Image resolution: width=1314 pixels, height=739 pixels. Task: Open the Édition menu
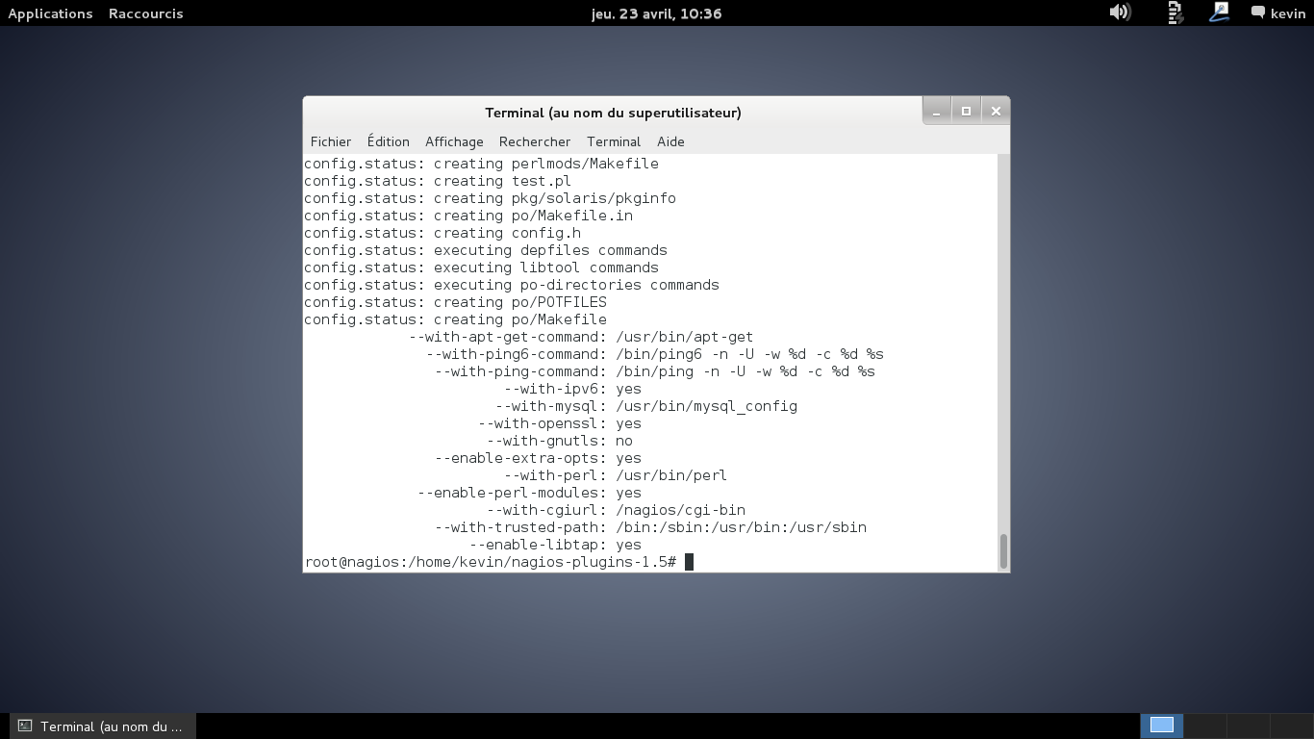388,141
